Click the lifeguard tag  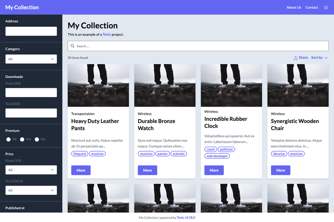tap(80, 154)
